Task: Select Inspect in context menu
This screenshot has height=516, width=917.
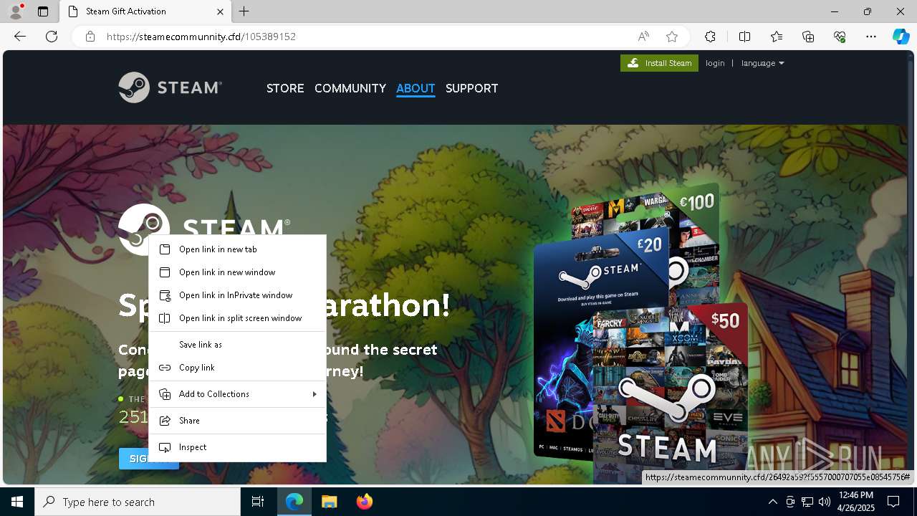Action: 237,447
